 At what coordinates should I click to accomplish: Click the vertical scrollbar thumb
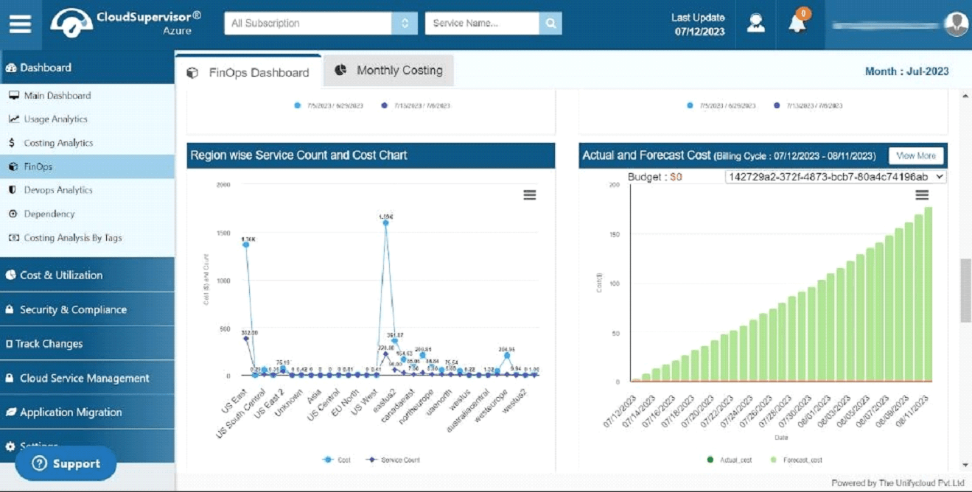tap(965, 290)
